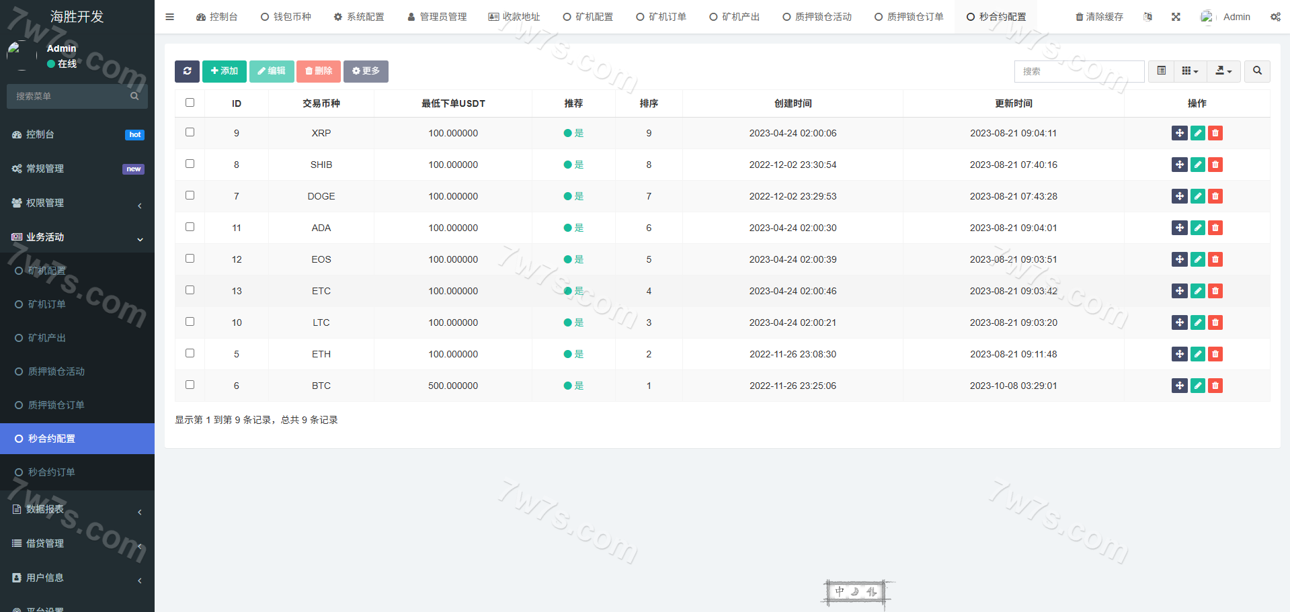
Task: Select the checkbox for the LTC row
Action: [x=190, y=322]
